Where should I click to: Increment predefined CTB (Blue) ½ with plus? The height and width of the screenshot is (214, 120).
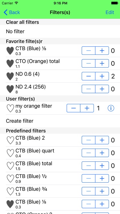[x=102, y=178]
